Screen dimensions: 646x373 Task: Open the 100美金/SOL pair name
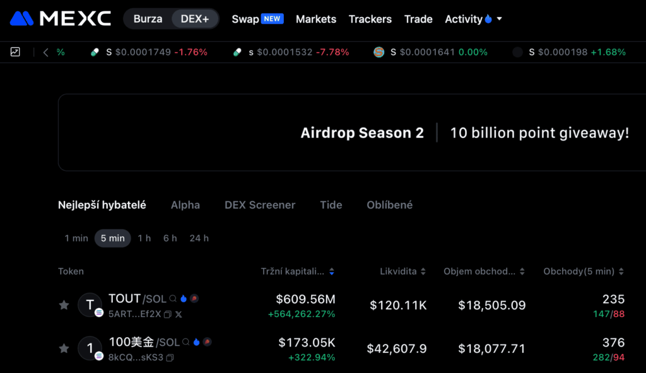(x=144, y=342)
